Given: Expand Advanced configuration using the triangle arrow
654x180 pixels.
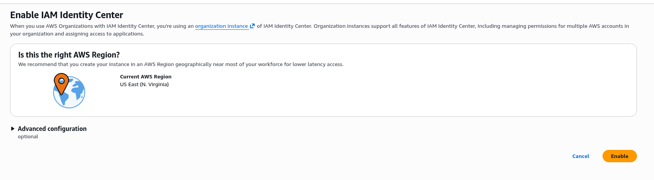Looking at the screenshot, I should pyautogui.click(x=13, y=129).
